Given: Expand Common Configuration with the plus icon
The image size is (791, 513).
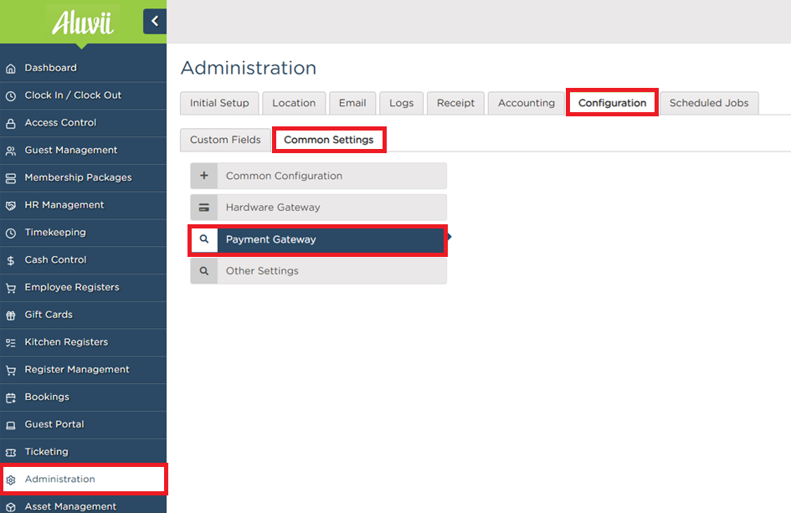Looking at the screenshot, I should click(203, 176).
